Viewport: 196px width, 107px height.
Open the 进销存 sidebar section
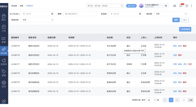4,62
